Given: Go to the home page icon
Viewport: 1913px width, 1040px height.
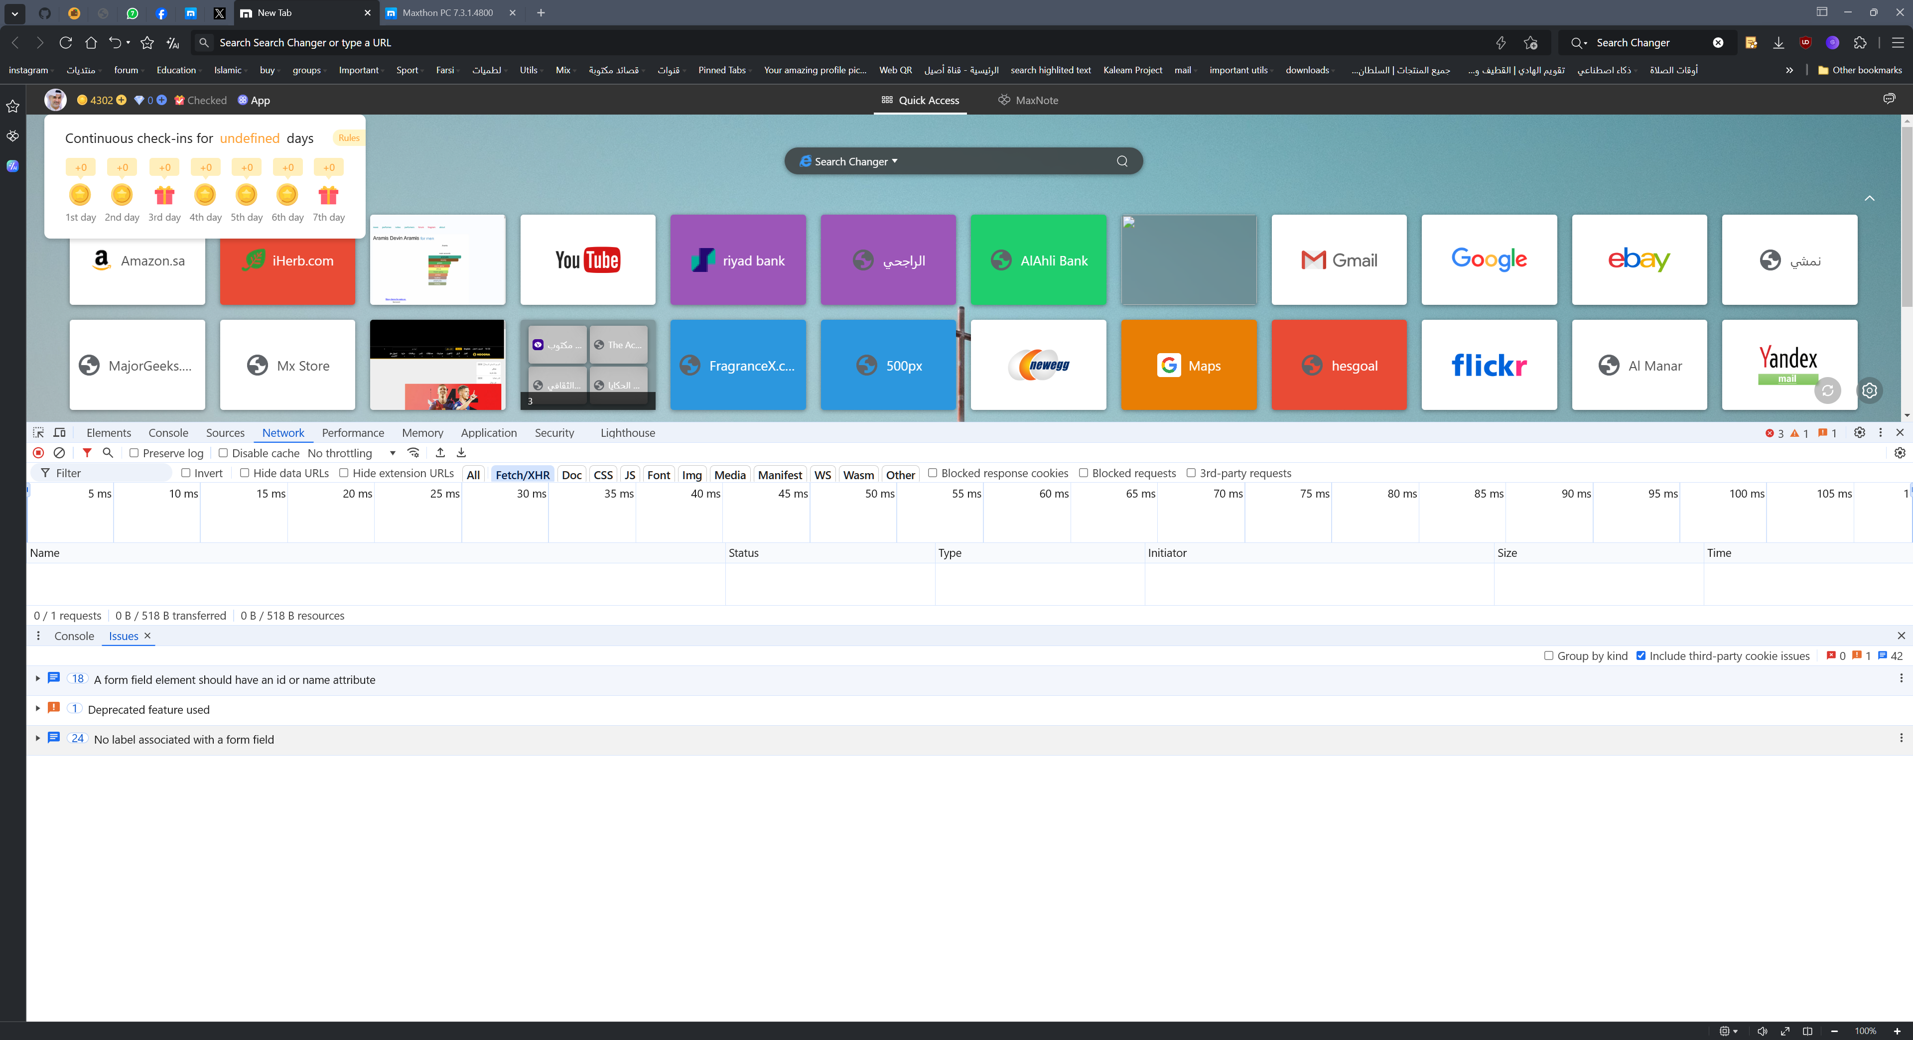Looking at the screenshot, I should pos(91,43).
